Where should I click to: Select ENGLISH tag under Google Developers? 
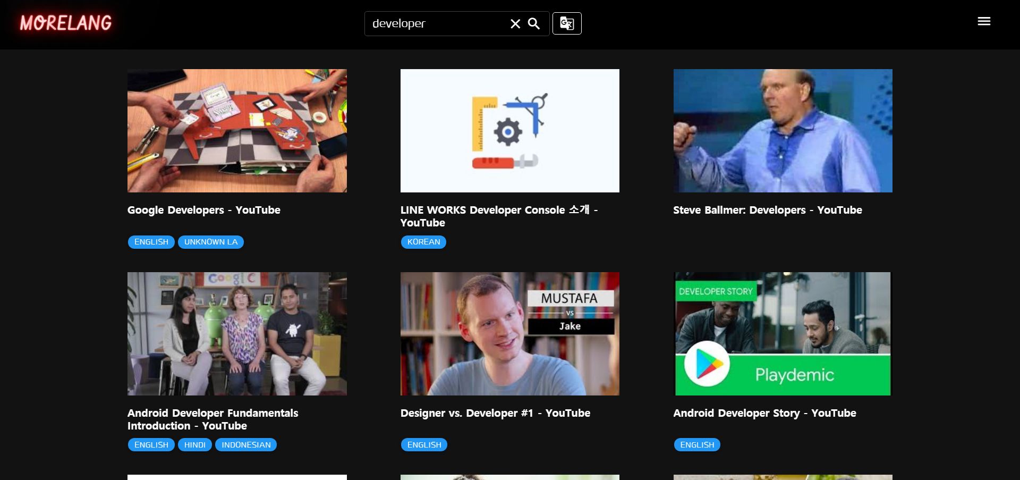click(x=151, y=242)
